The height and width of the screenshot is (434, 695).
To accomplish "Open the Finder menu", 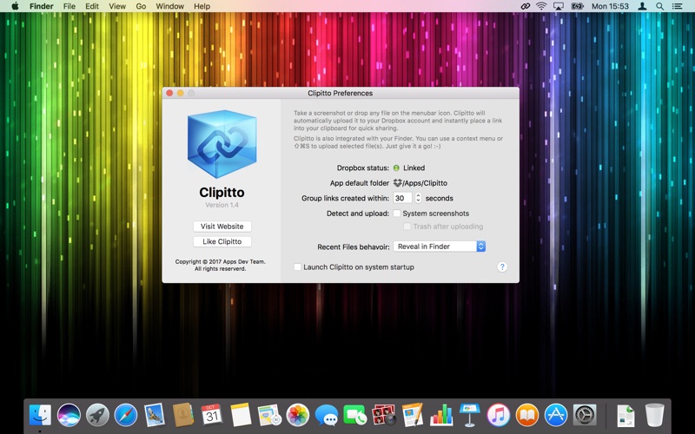I will coord(42,6).
